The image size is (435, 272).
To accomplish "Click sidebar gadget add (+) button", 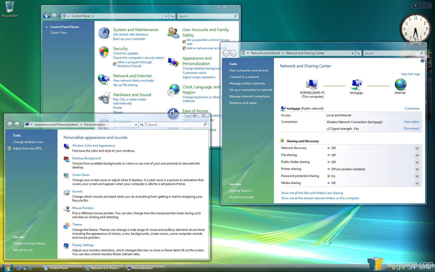I will click(x=416, y=5).
